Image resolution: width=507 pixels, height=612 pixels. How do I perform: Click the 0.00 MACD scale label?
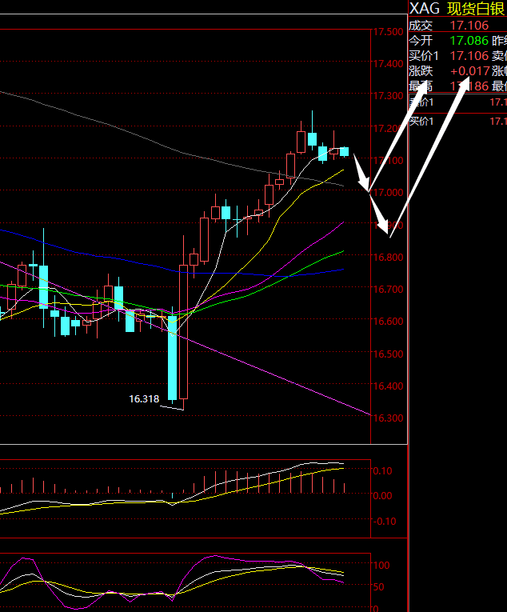pyautogui.click(x=382, y=496)
